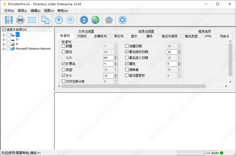Switch to the 多媒体列 tab

tap(100, 36)
